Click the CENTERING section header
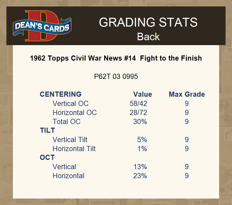Screen dimensions: 232x205 coord(61,94)
